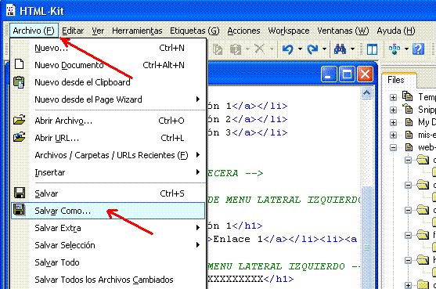Close the open Archivo (F) menu
The height and width of the screenshot is (289, 436).
[x=34, y=31]
